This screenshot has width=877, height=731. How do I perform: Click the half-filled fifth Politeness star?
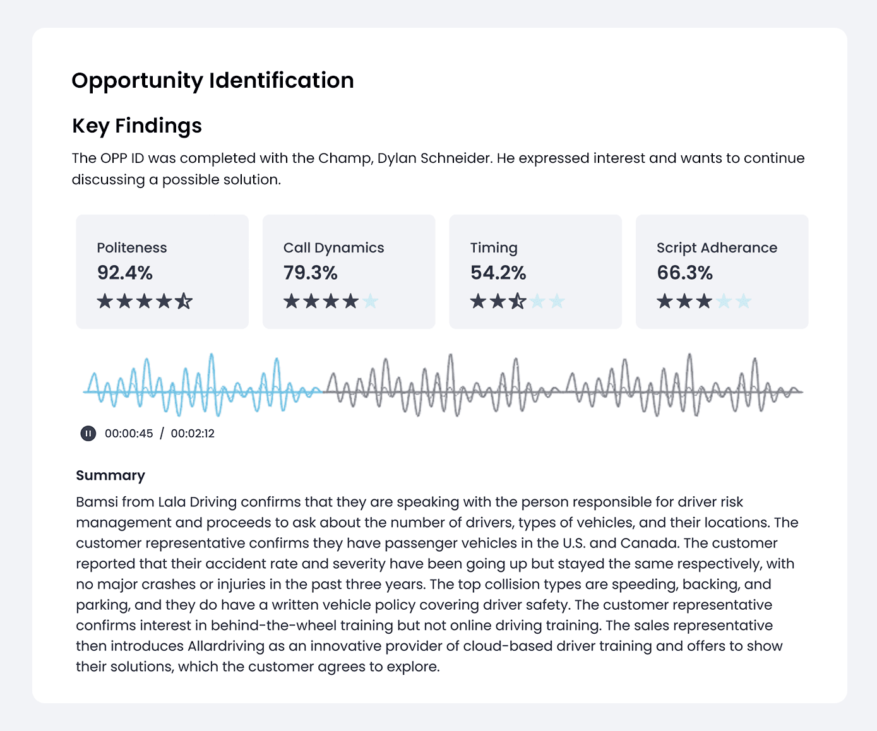click(184, 301)
